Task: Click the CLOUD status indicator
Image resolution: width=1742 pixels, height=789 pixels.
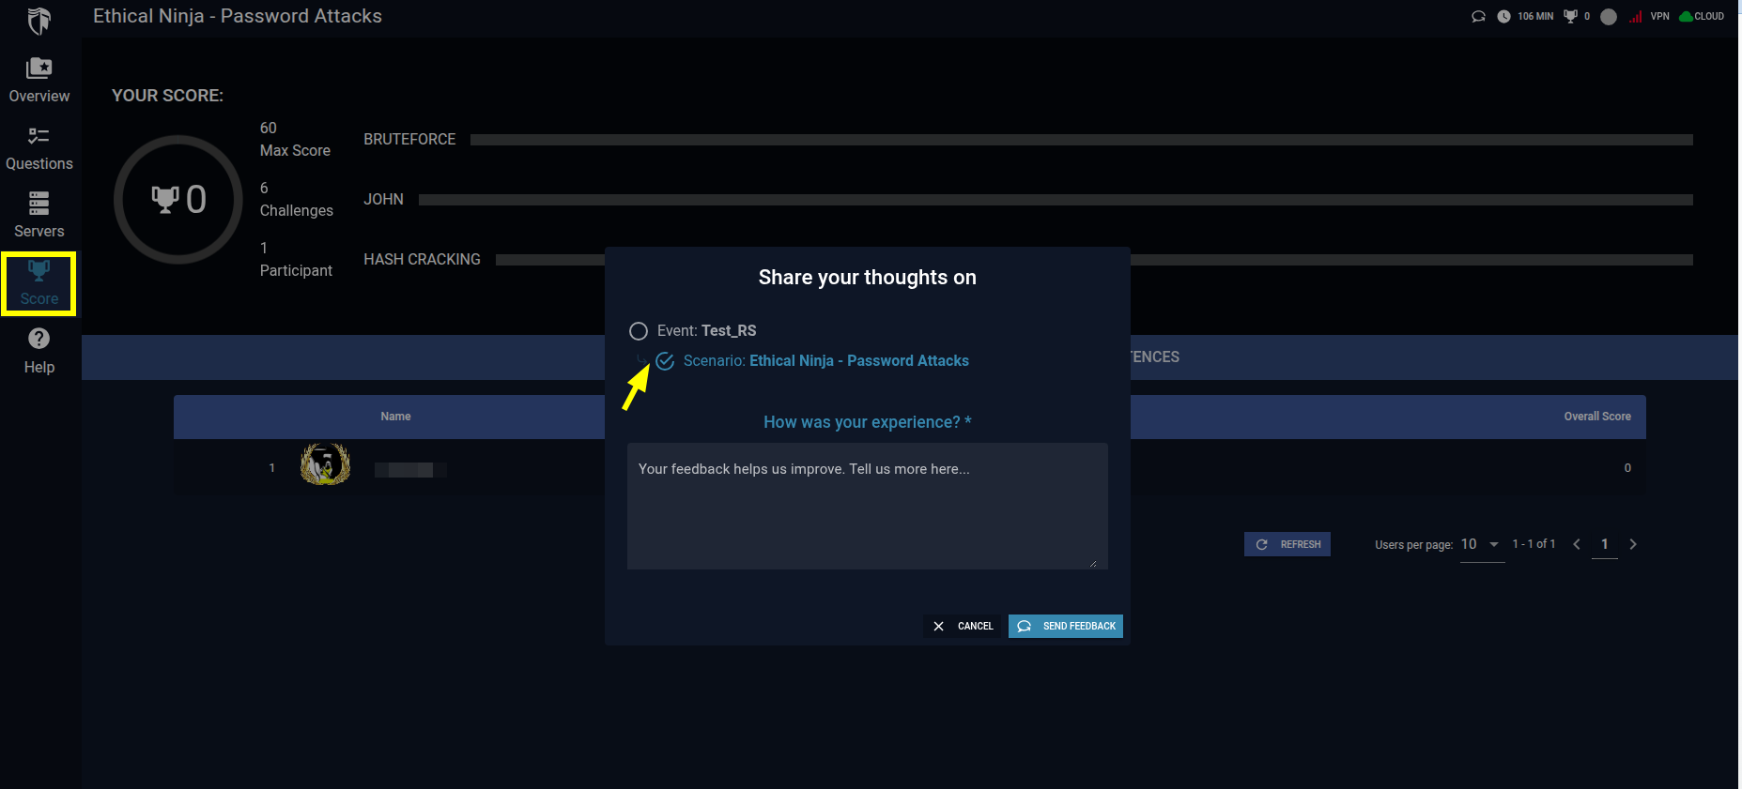Action: (1702, 16)
